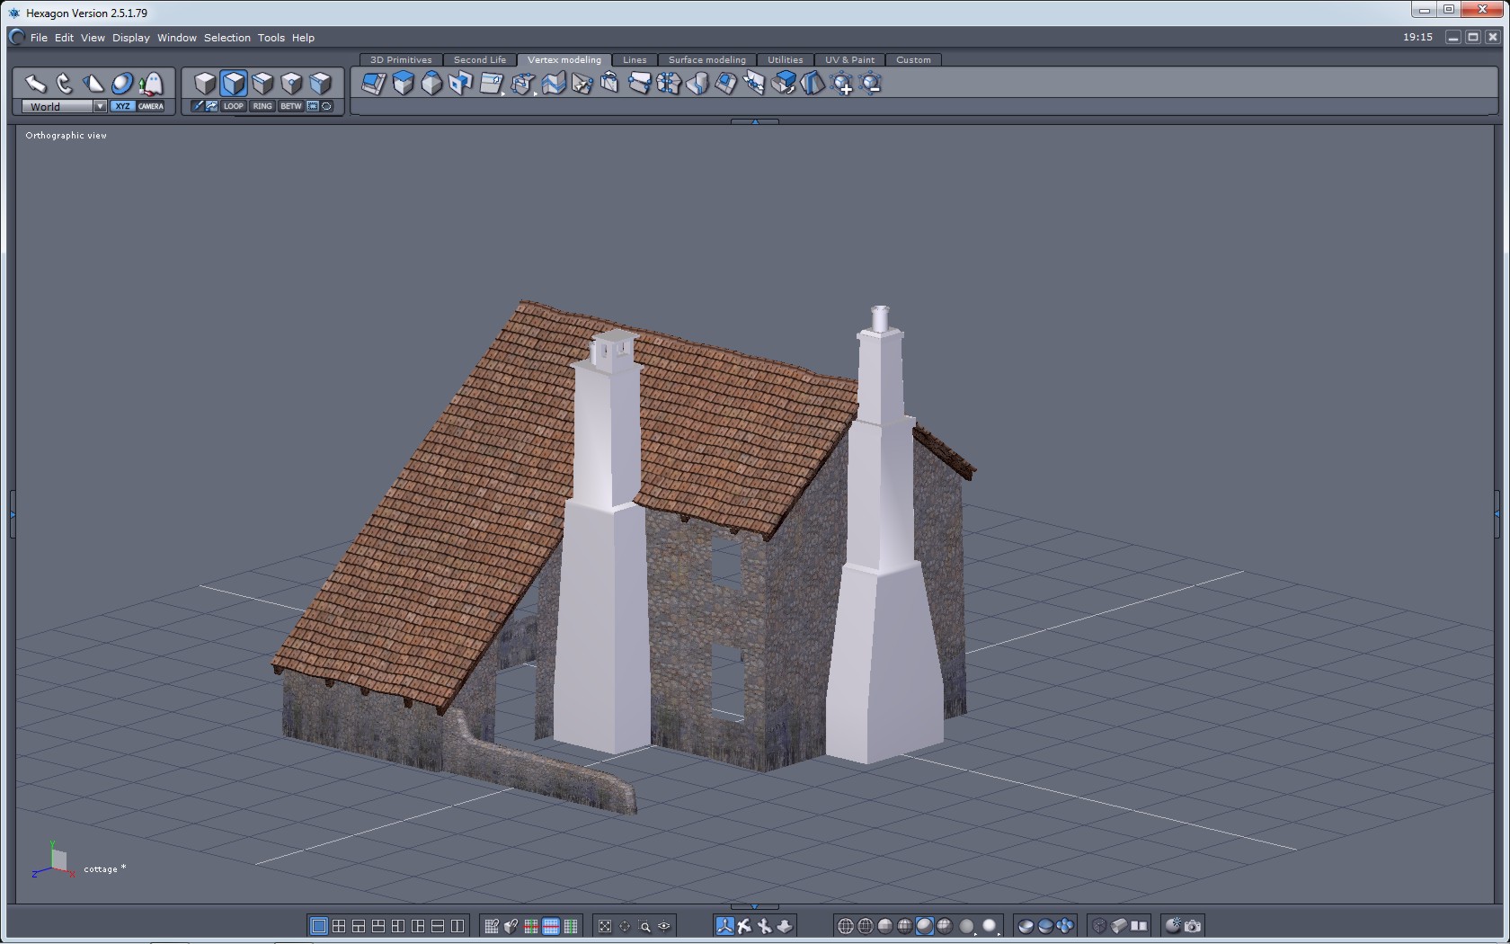Select the arrow selection tool

pos(35,84)
